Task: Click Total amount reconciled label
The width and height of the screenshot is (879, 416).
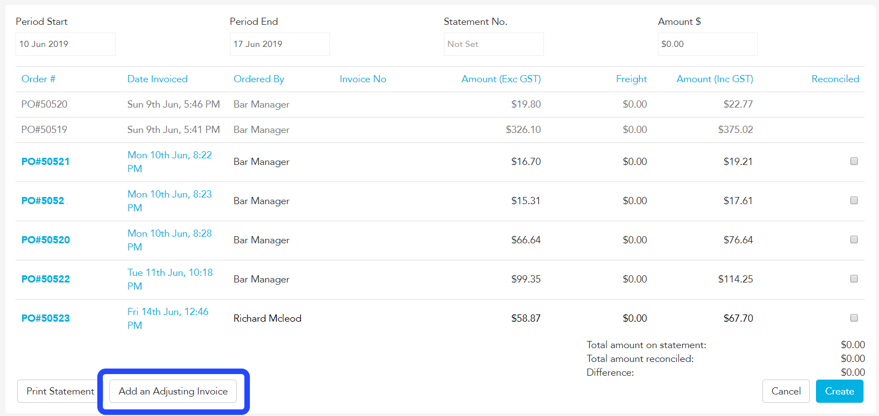Action: 640,359
